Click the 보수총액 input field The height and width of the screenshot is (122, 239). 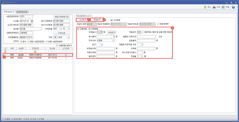[x=105, y=37]
